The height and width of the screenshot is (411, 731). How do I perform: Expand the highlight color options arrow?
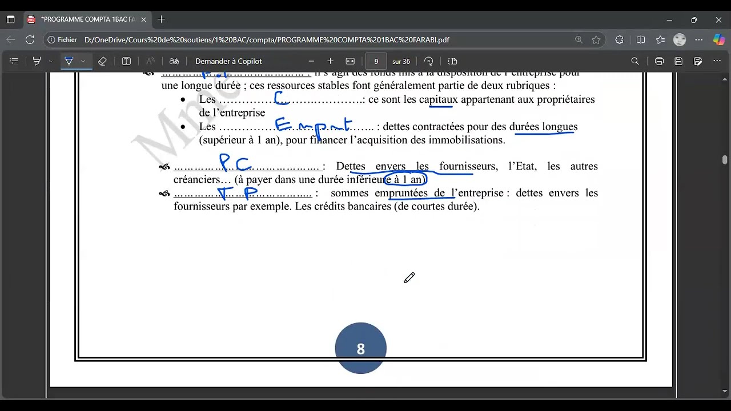(51, 61)
